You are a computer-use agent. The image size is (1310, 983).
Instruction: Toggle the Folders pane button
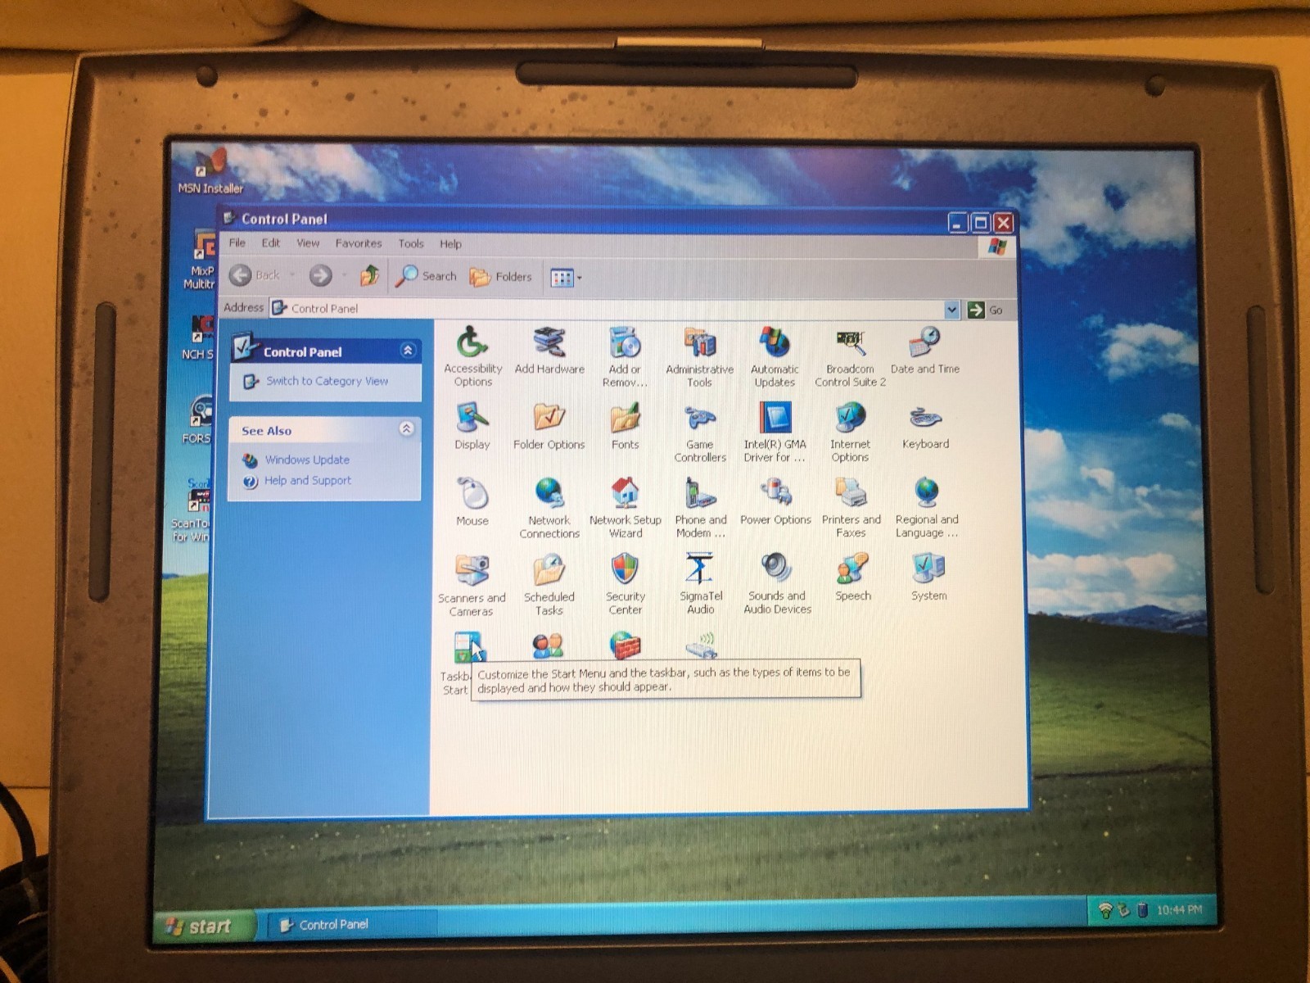(x=501, y=277)
